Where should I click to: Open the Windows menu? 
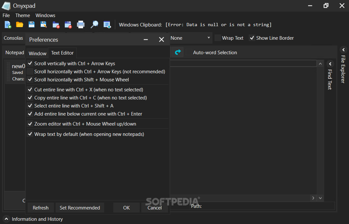[x=45, y=15]
